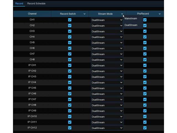Disable Record Switch for IP CH1

click(70, 65)
